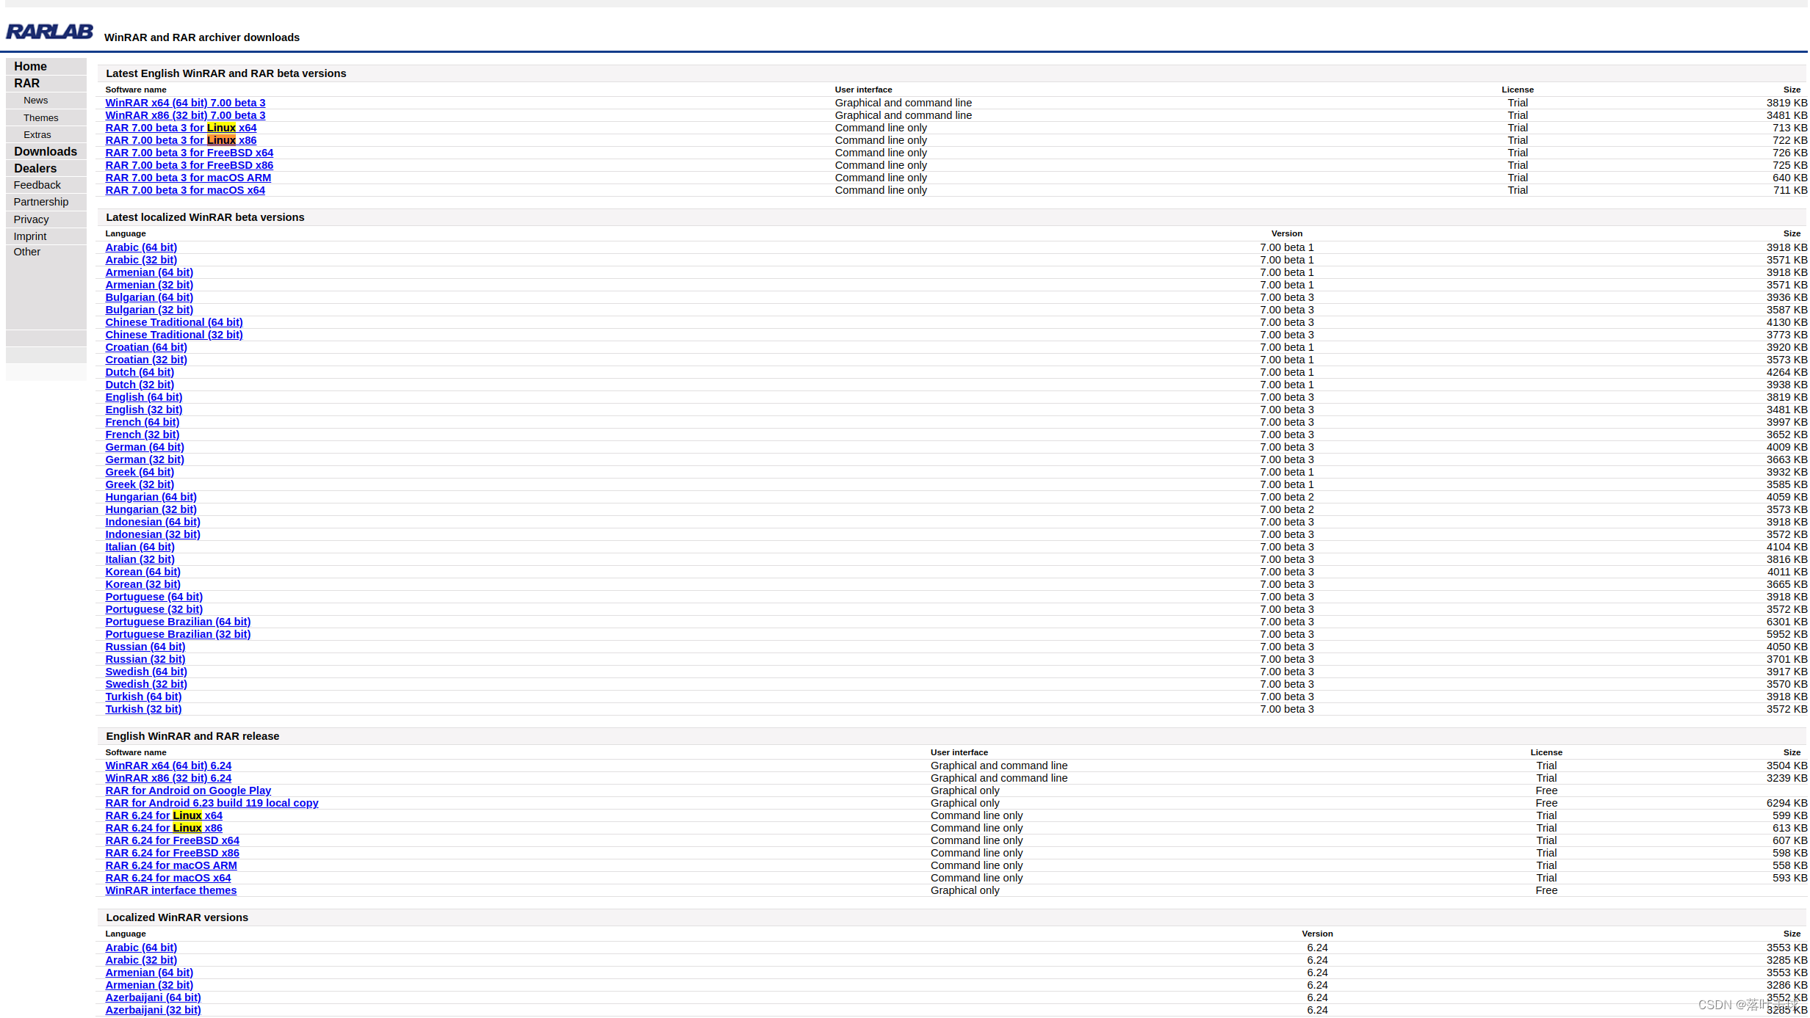Open Turkish (64 bit) link
Image resolution: width=1810 pixels, height=1018 pixels.
[x=143, y=697]
